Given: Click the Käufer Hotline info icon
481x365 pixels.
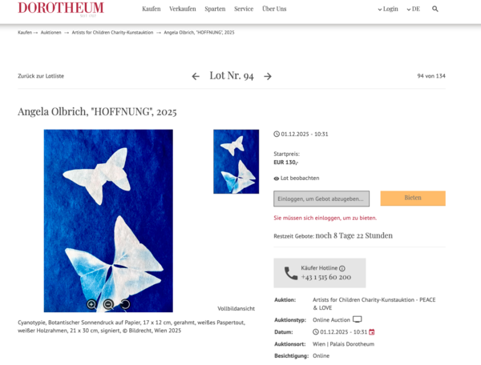Looking at the screenshot, I should click(x=342, y=268).
